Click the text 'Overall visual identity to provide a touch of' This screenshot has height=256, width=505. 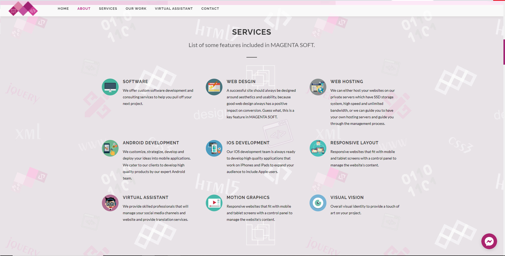tap(365, 206)
